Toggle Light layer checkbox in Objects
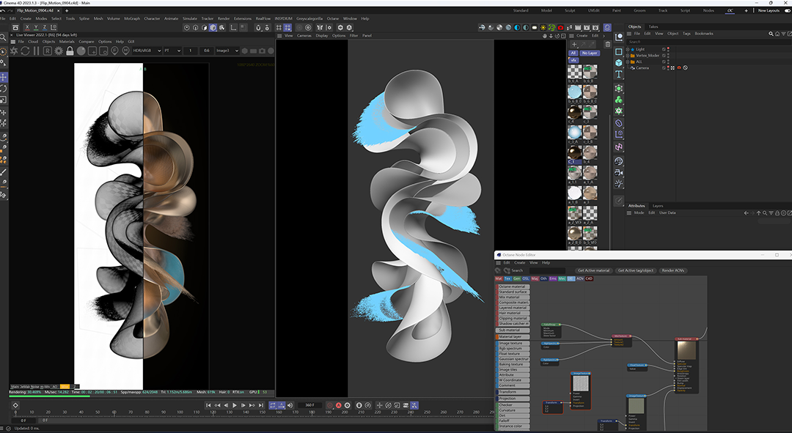Image resolution: width=792 pixels, height=433 pixels. [x=664, y=50]
